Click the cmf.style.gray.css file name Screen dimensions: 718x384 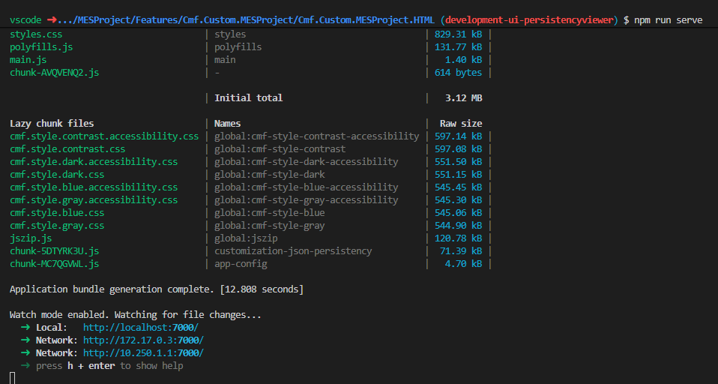point(57,226)
